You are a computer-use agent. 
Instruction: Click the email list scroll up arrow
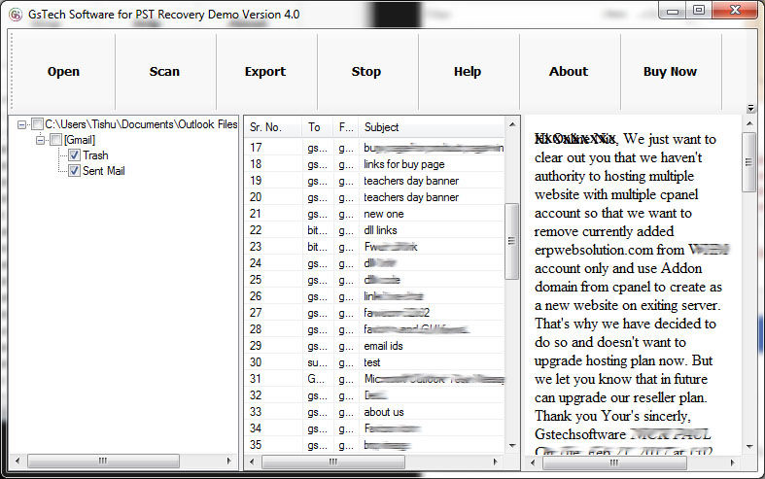pos(512,124)
